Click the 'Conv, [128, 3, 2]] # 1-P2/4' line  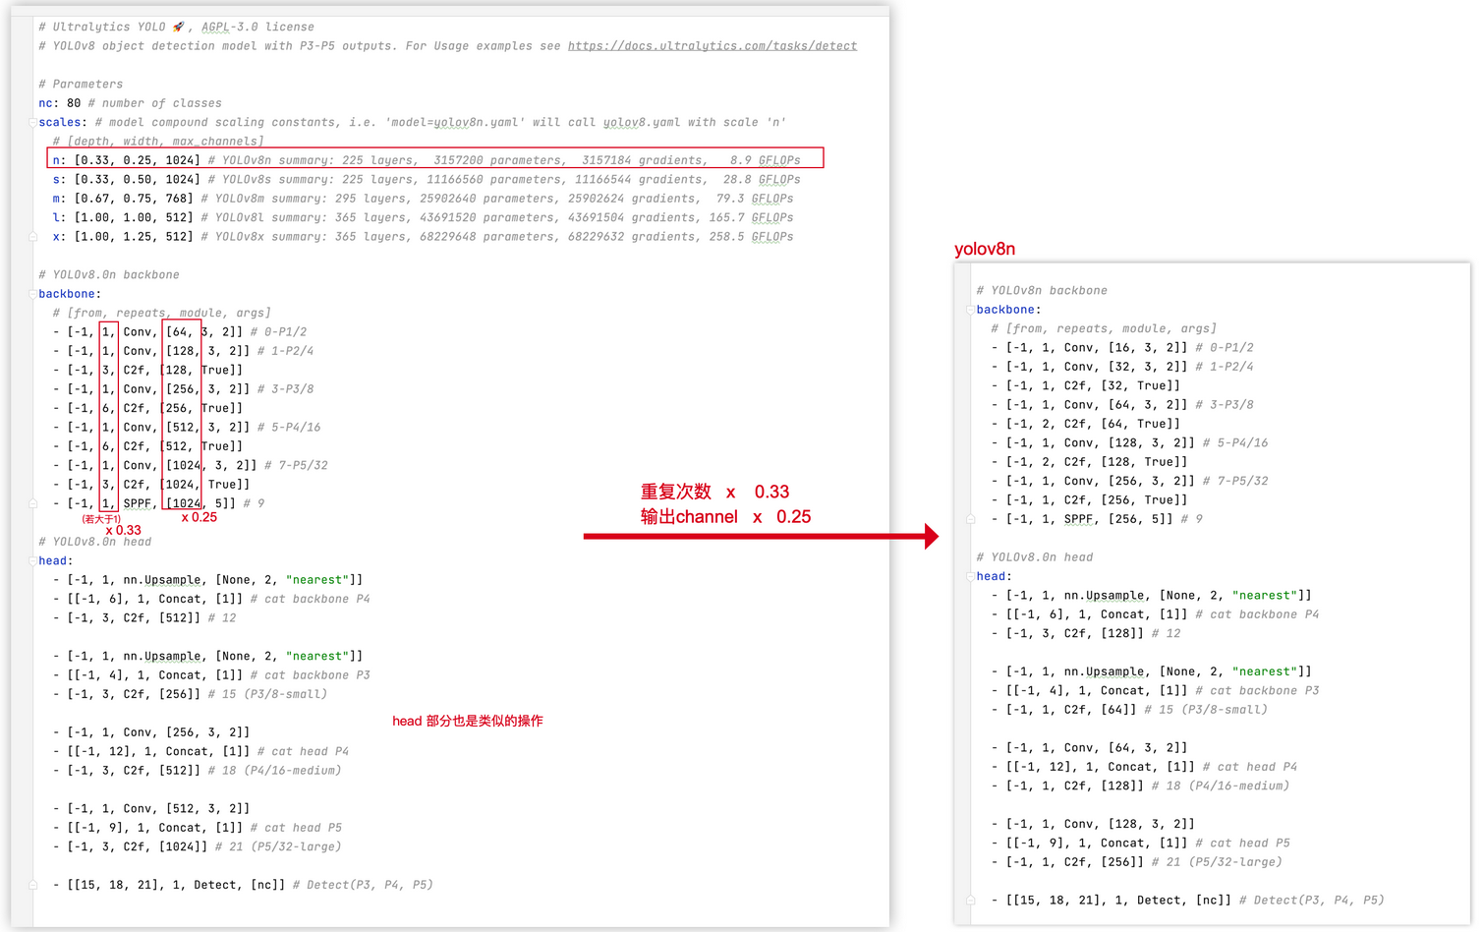click(183, 351)
